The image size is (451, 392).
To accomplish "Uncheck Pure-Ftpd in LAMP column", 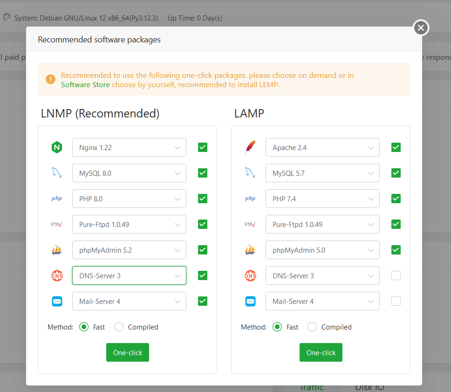I will (x=396, y=224).
